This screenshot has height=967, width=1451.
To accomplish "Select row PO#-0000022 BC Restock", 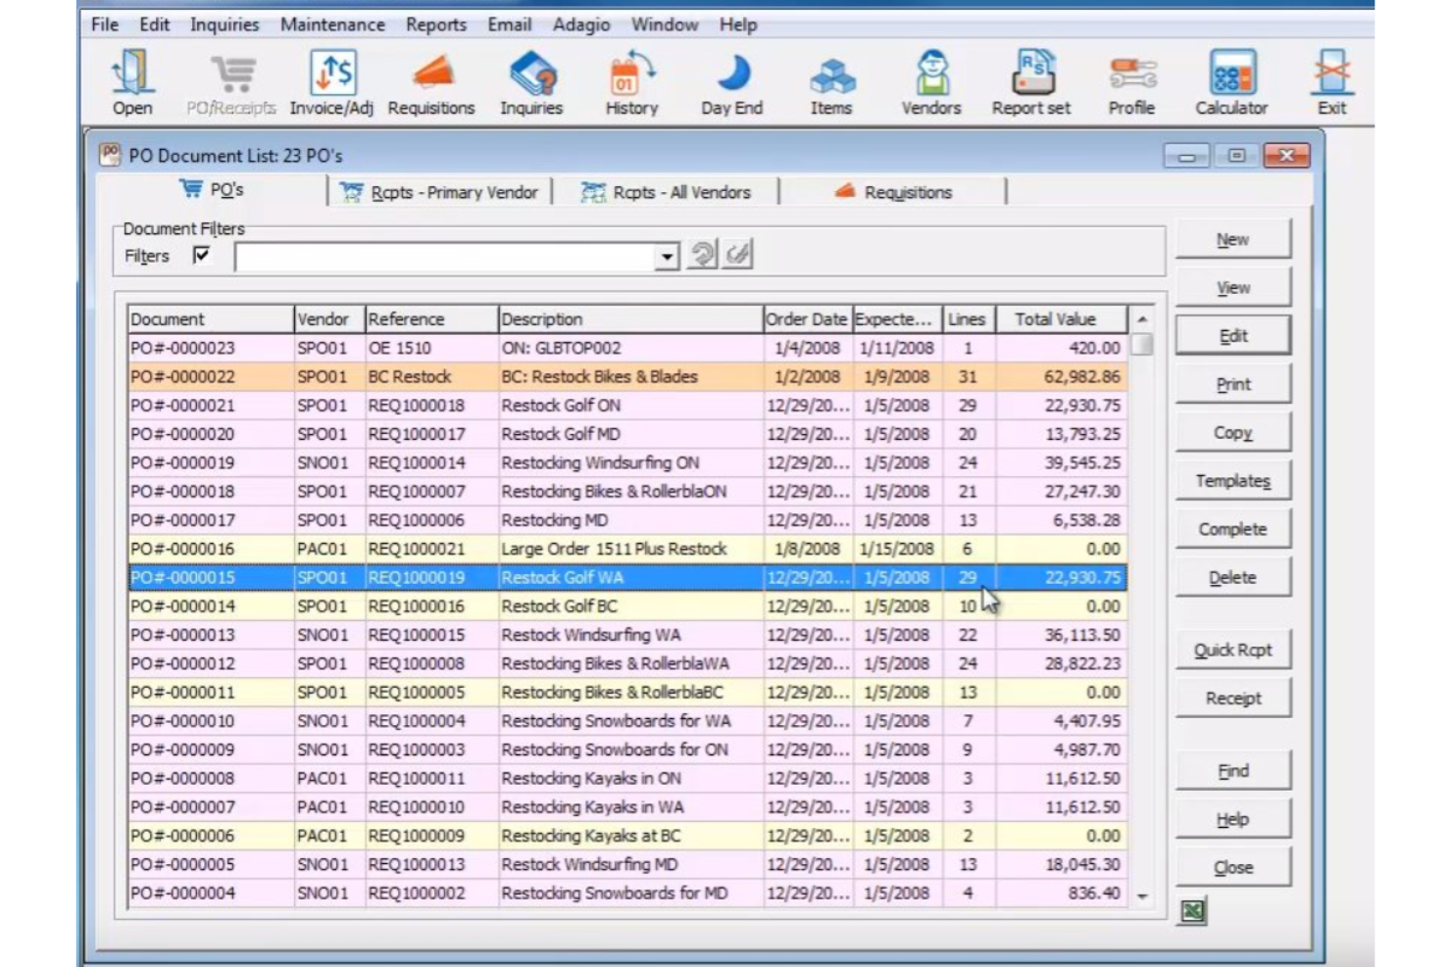I will pos(627,376).
